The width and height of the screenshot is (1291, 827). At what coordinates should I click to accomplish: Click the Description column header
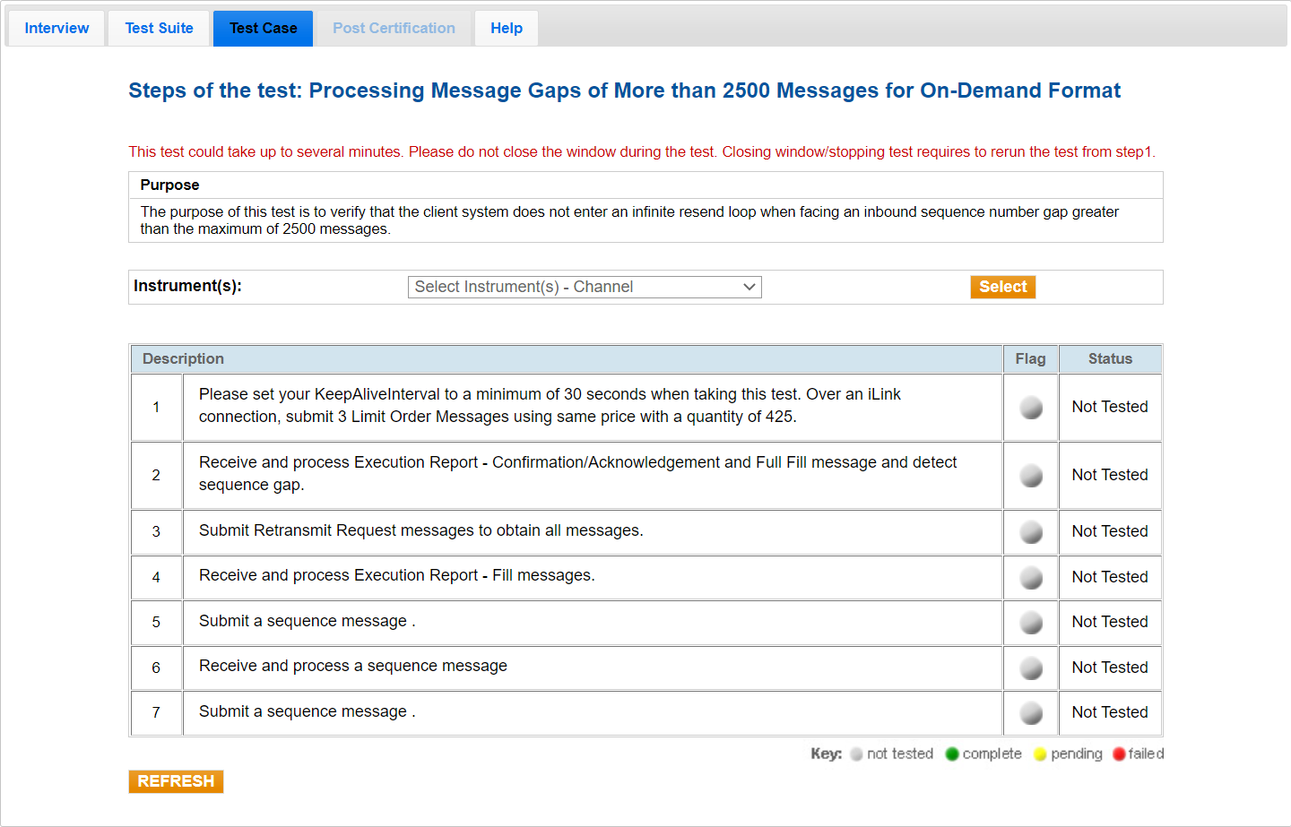(x=183, y=358)
